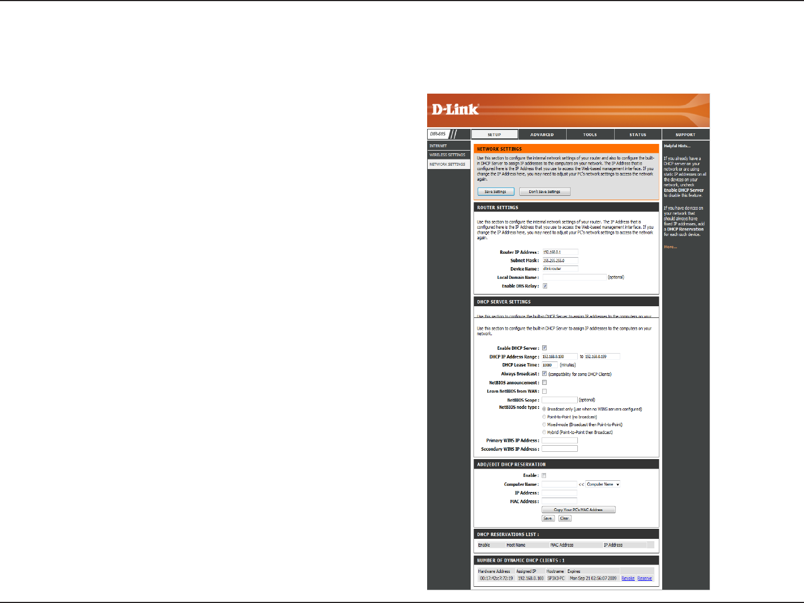Click the Secondary WINS IP Address field

coord(559,448)
